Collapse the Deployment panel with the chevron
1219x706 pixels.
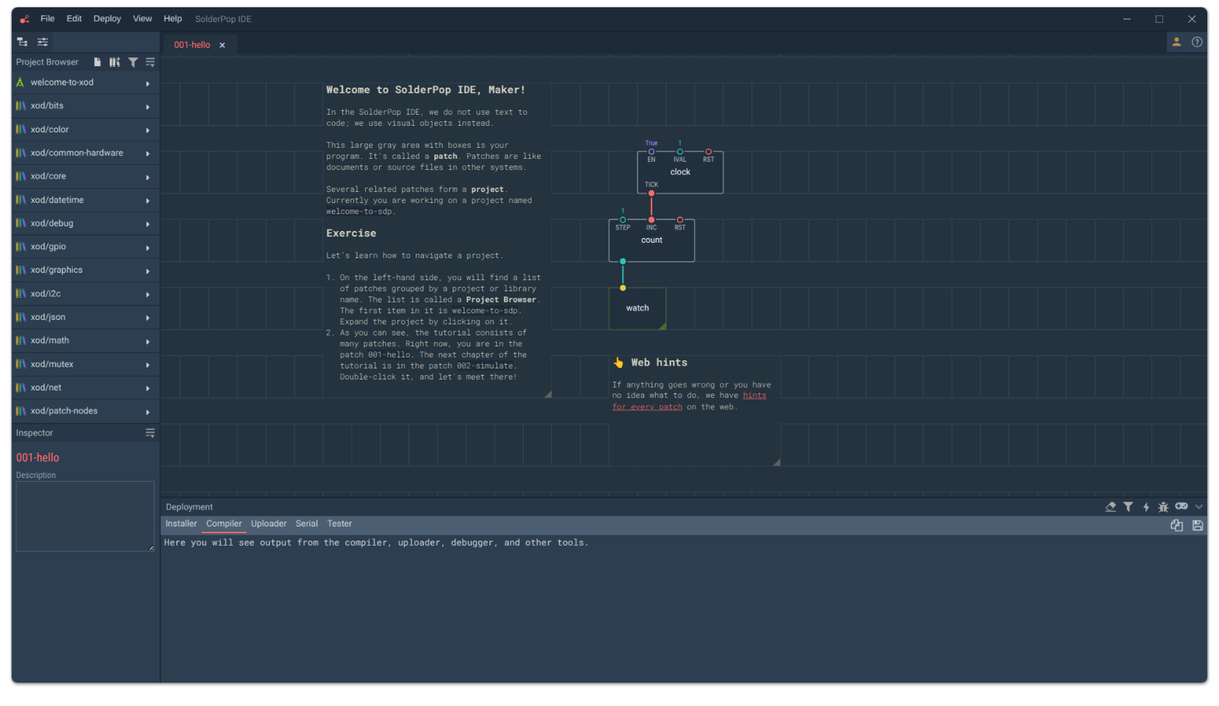1199,507
